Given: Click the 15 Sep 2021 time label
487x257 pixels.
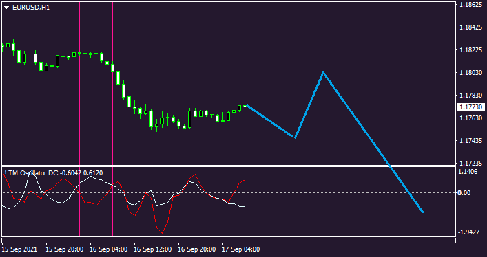Looking at the screenshot, I should click(x=19, y=249).
